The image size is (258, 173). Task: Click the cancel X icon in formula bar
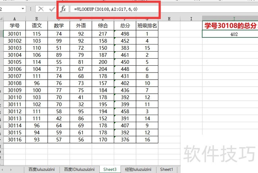coord(41,9)
